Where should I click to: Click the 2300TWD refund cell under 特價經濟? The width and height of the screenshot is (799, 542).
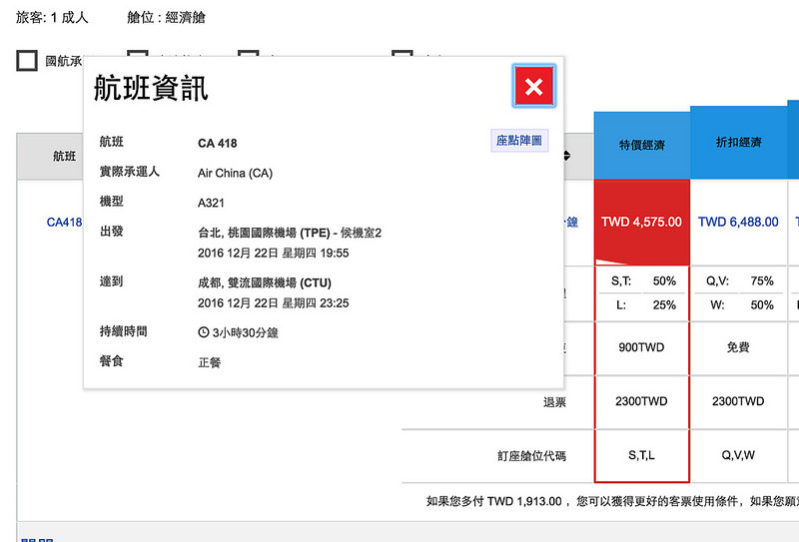(641, 401)
